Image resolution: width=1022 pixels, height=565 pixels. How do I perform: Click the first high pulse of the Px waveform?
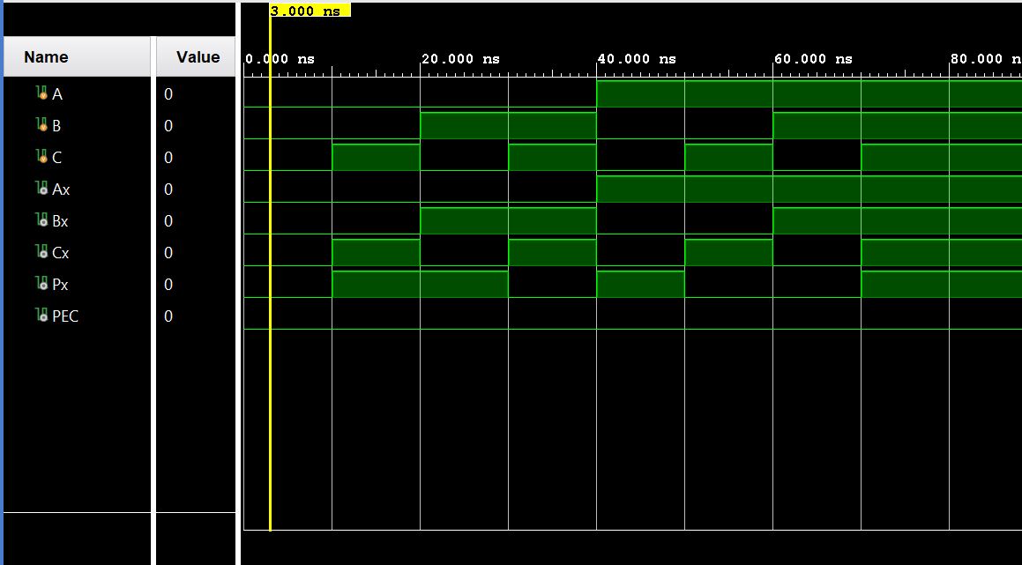pyautogui.click(x=419, y=285)
